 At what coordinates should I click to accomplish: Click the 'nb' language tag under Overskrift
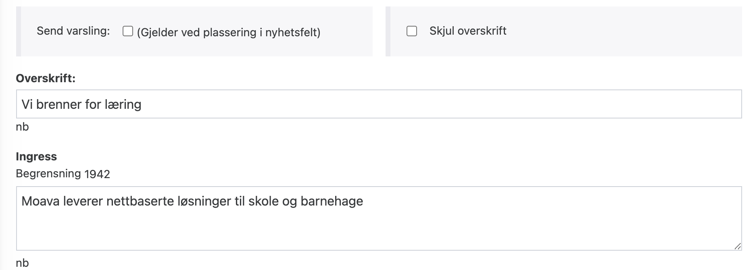pos(22,127)
